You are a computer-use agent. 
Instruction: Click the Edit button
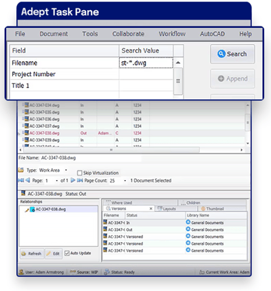(54, 254)
